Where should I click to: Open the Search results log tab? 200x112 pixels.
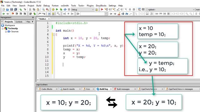coord(69,89)
